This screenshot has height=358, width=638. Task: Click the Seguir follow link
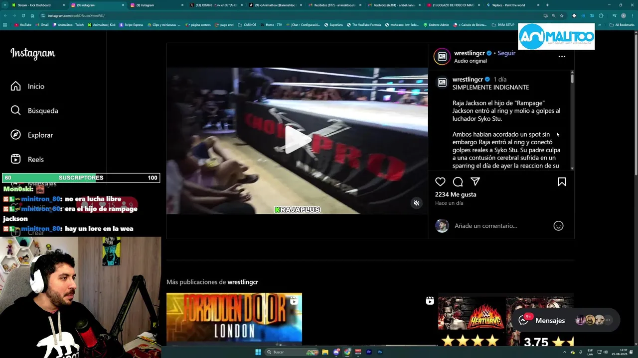pyautogui.click(x=506, y=53)
